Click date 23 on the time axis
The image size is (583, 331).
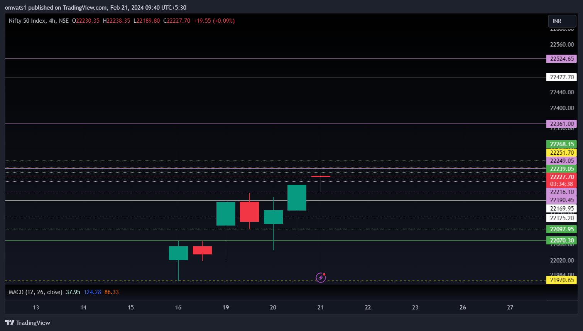(x=415, y=308)
